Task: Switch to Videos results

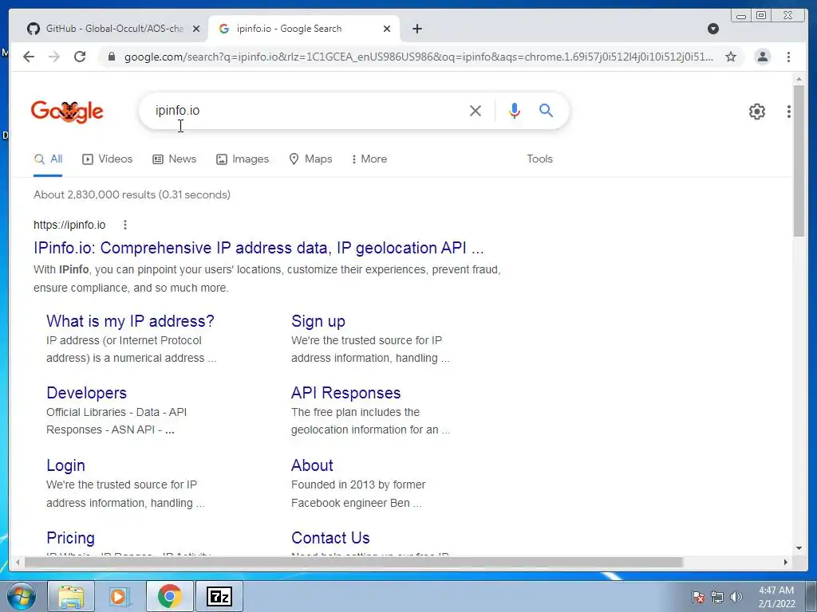Action: click(x=108, y=159)
